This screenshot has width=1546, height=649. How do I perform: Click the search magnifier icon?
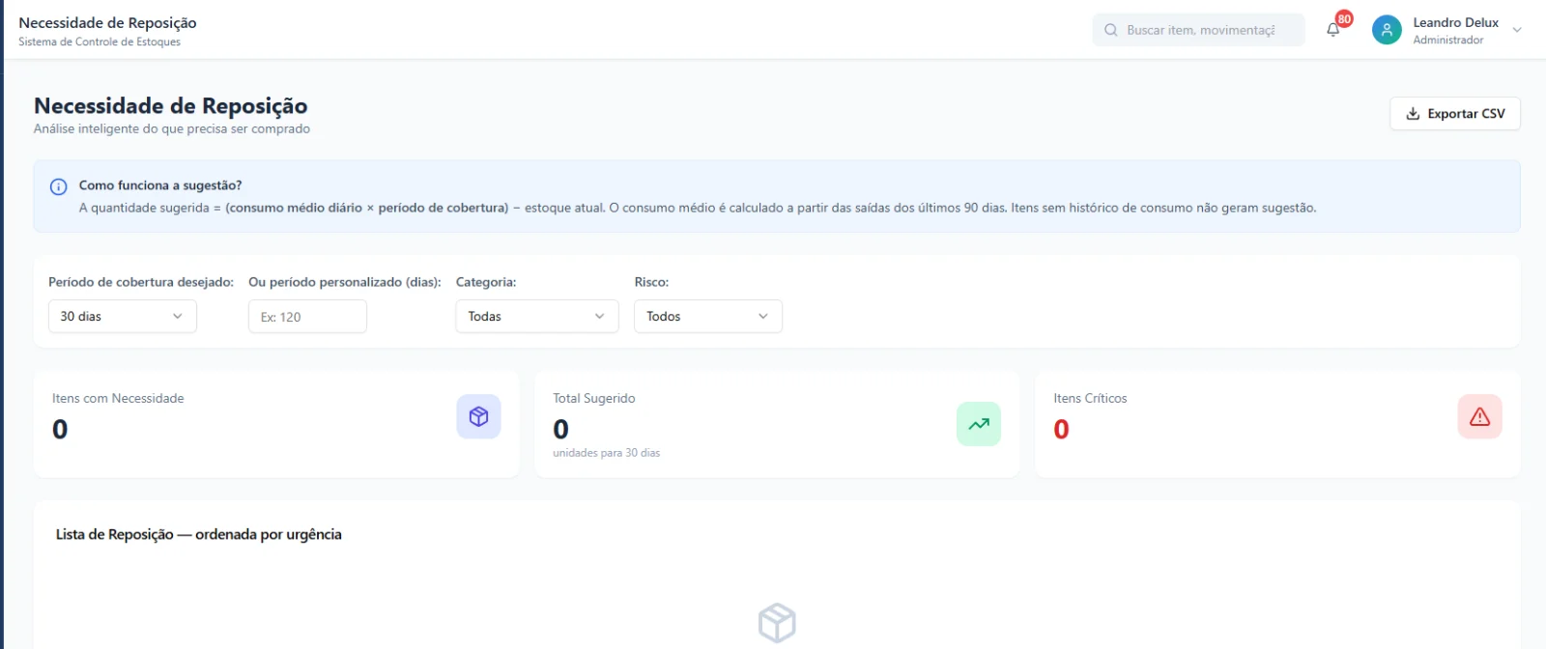point(1111,30)
